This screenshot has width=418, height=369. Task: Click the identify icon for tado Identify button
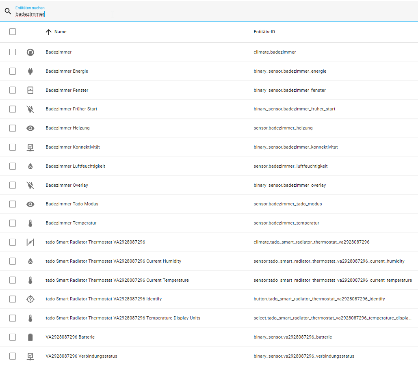click(30, 299)
